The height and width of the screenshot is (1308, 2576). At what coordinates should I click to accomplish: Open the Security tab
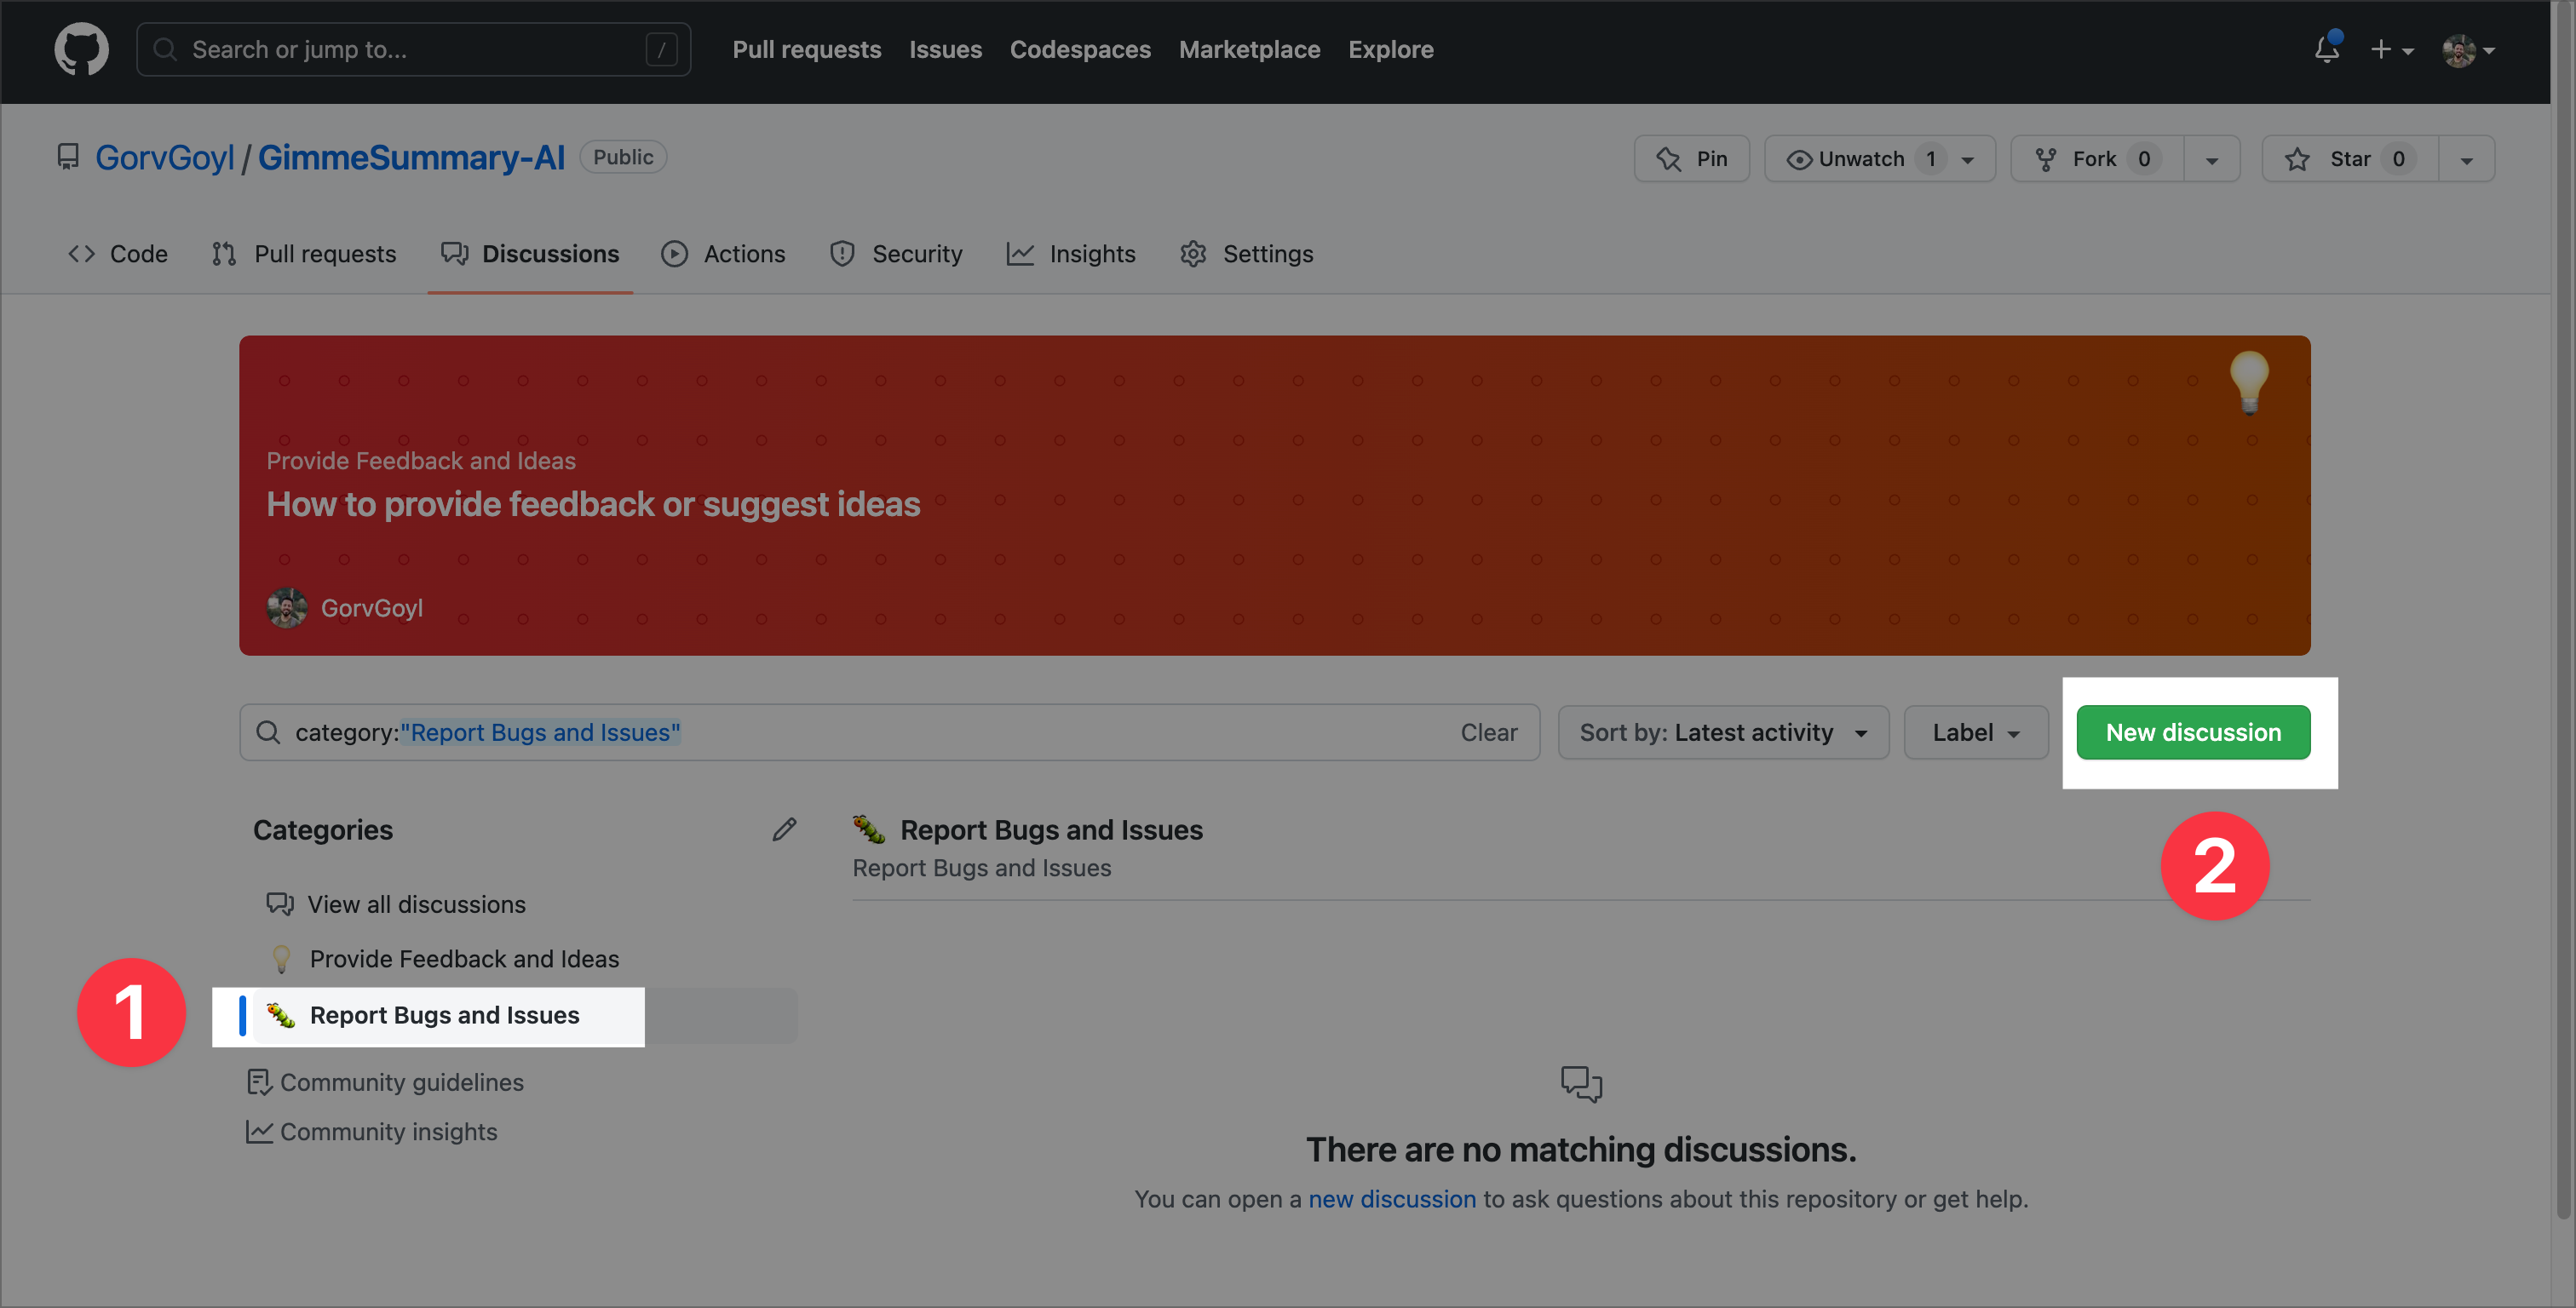tap(896, 254)
